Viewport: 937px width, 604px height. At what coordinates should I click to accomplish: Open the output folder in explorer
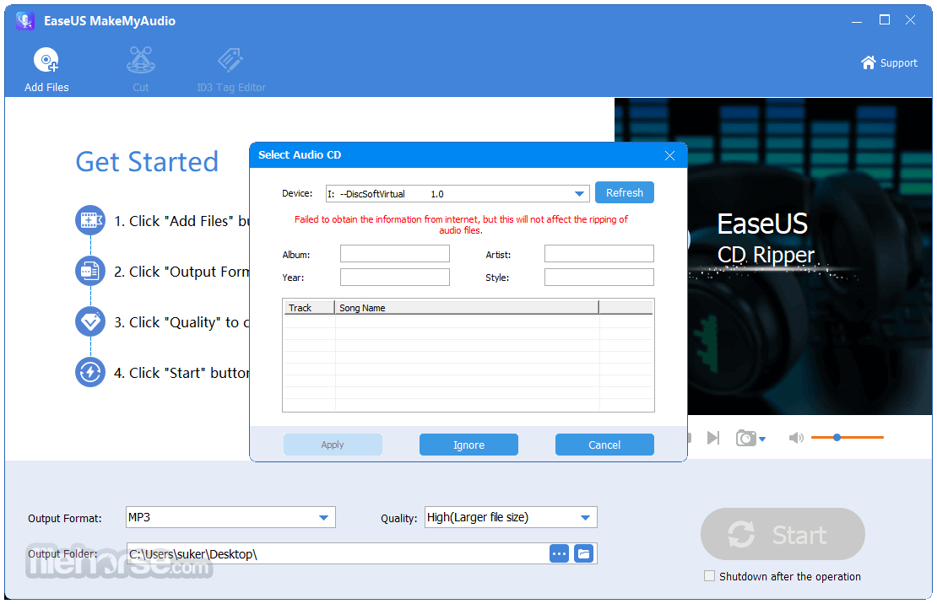(x=584, y=554)
